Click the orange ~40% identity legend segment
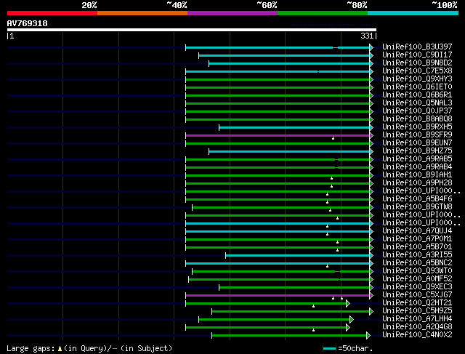Image resolution: width=465 pixels, height=354 pixels. pyautogui.click(x=142, y=13)
